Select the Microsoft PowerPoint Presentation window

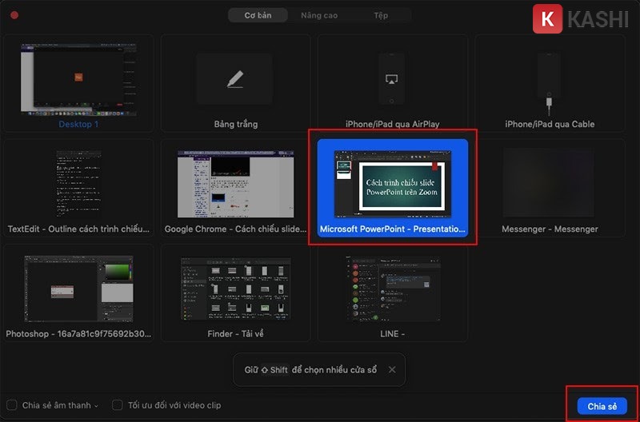pos(393,188)
